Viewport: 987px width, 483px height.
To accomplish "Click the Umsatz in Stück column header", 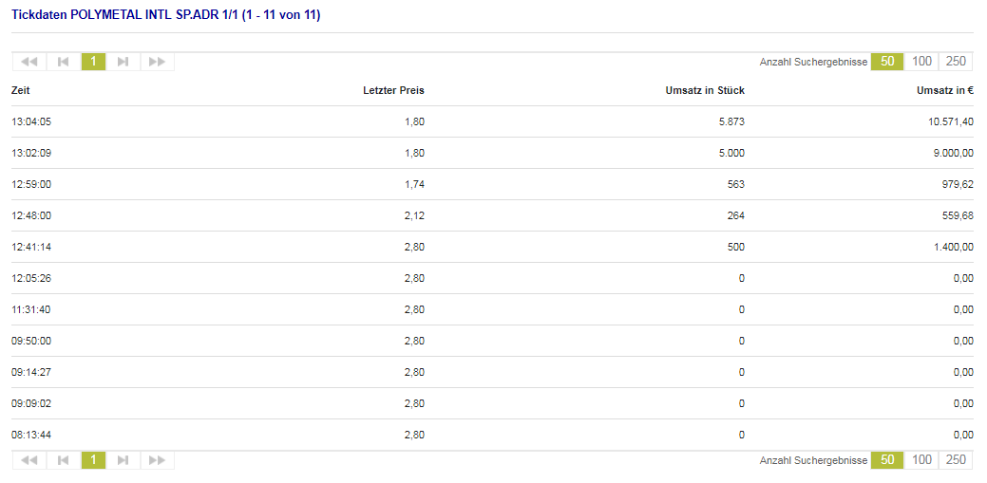I will (705, 90).
